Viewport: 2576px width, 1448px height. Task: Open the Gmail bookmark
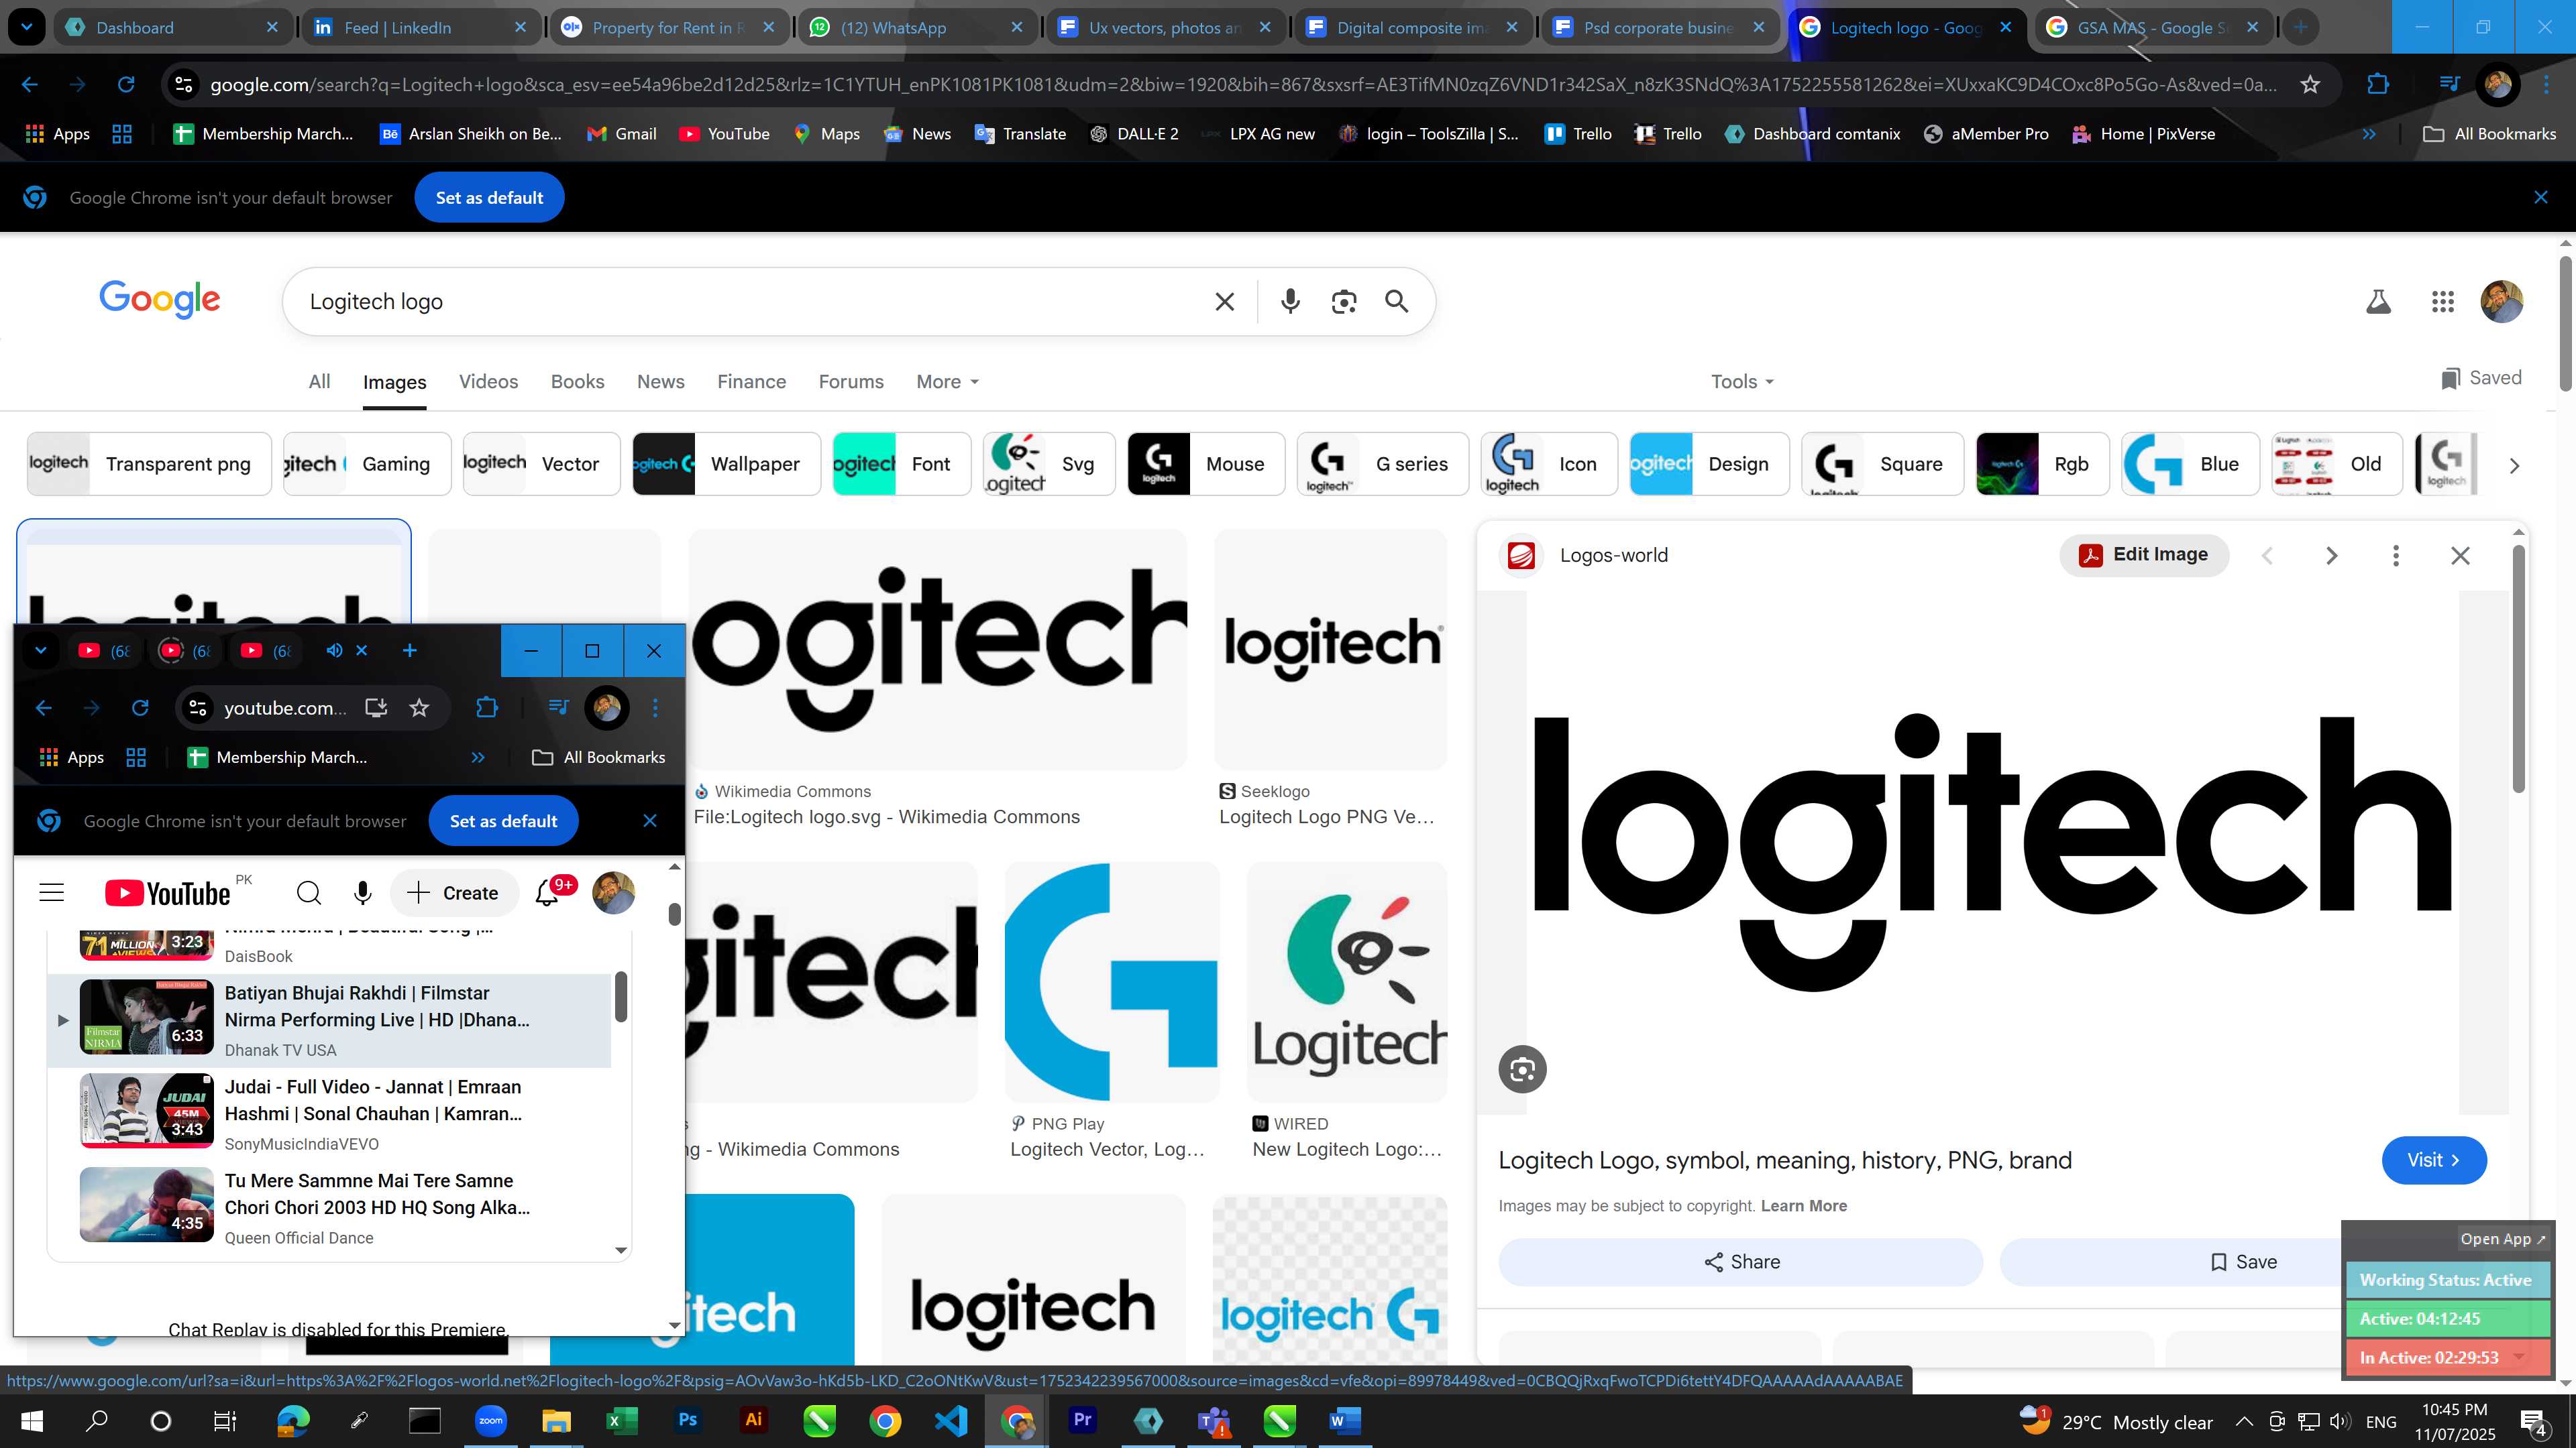(x=622, y=134)
